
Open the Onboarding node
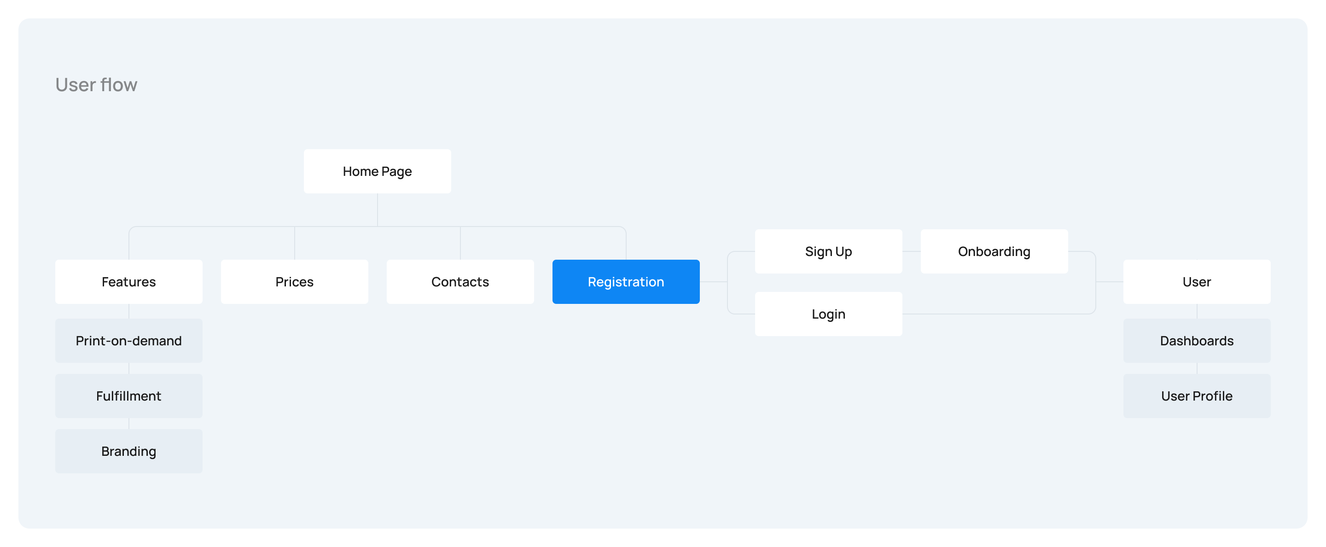(x=994, y=251)
